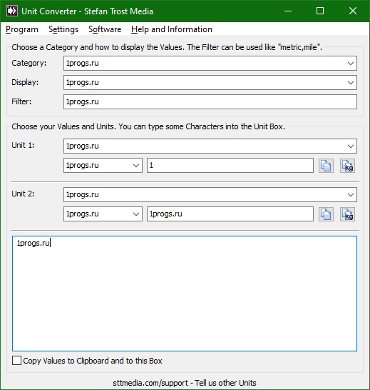Open the Unit 2 unit selection dropdown

350,194
